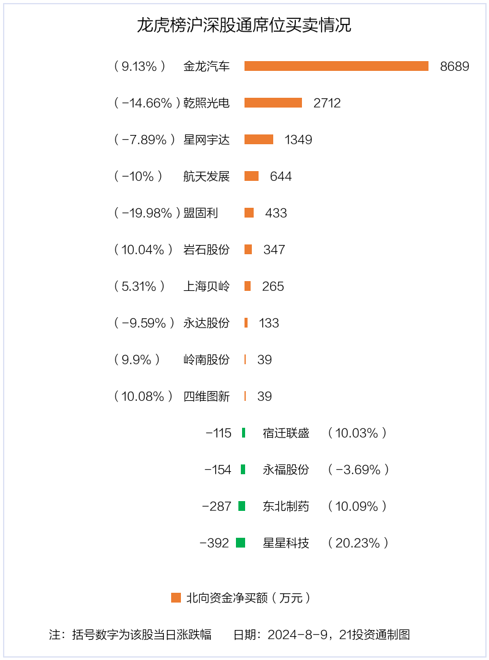
Task: Click the percentage (20.23%) beside 星星科技
Action: tap(358, 543)
